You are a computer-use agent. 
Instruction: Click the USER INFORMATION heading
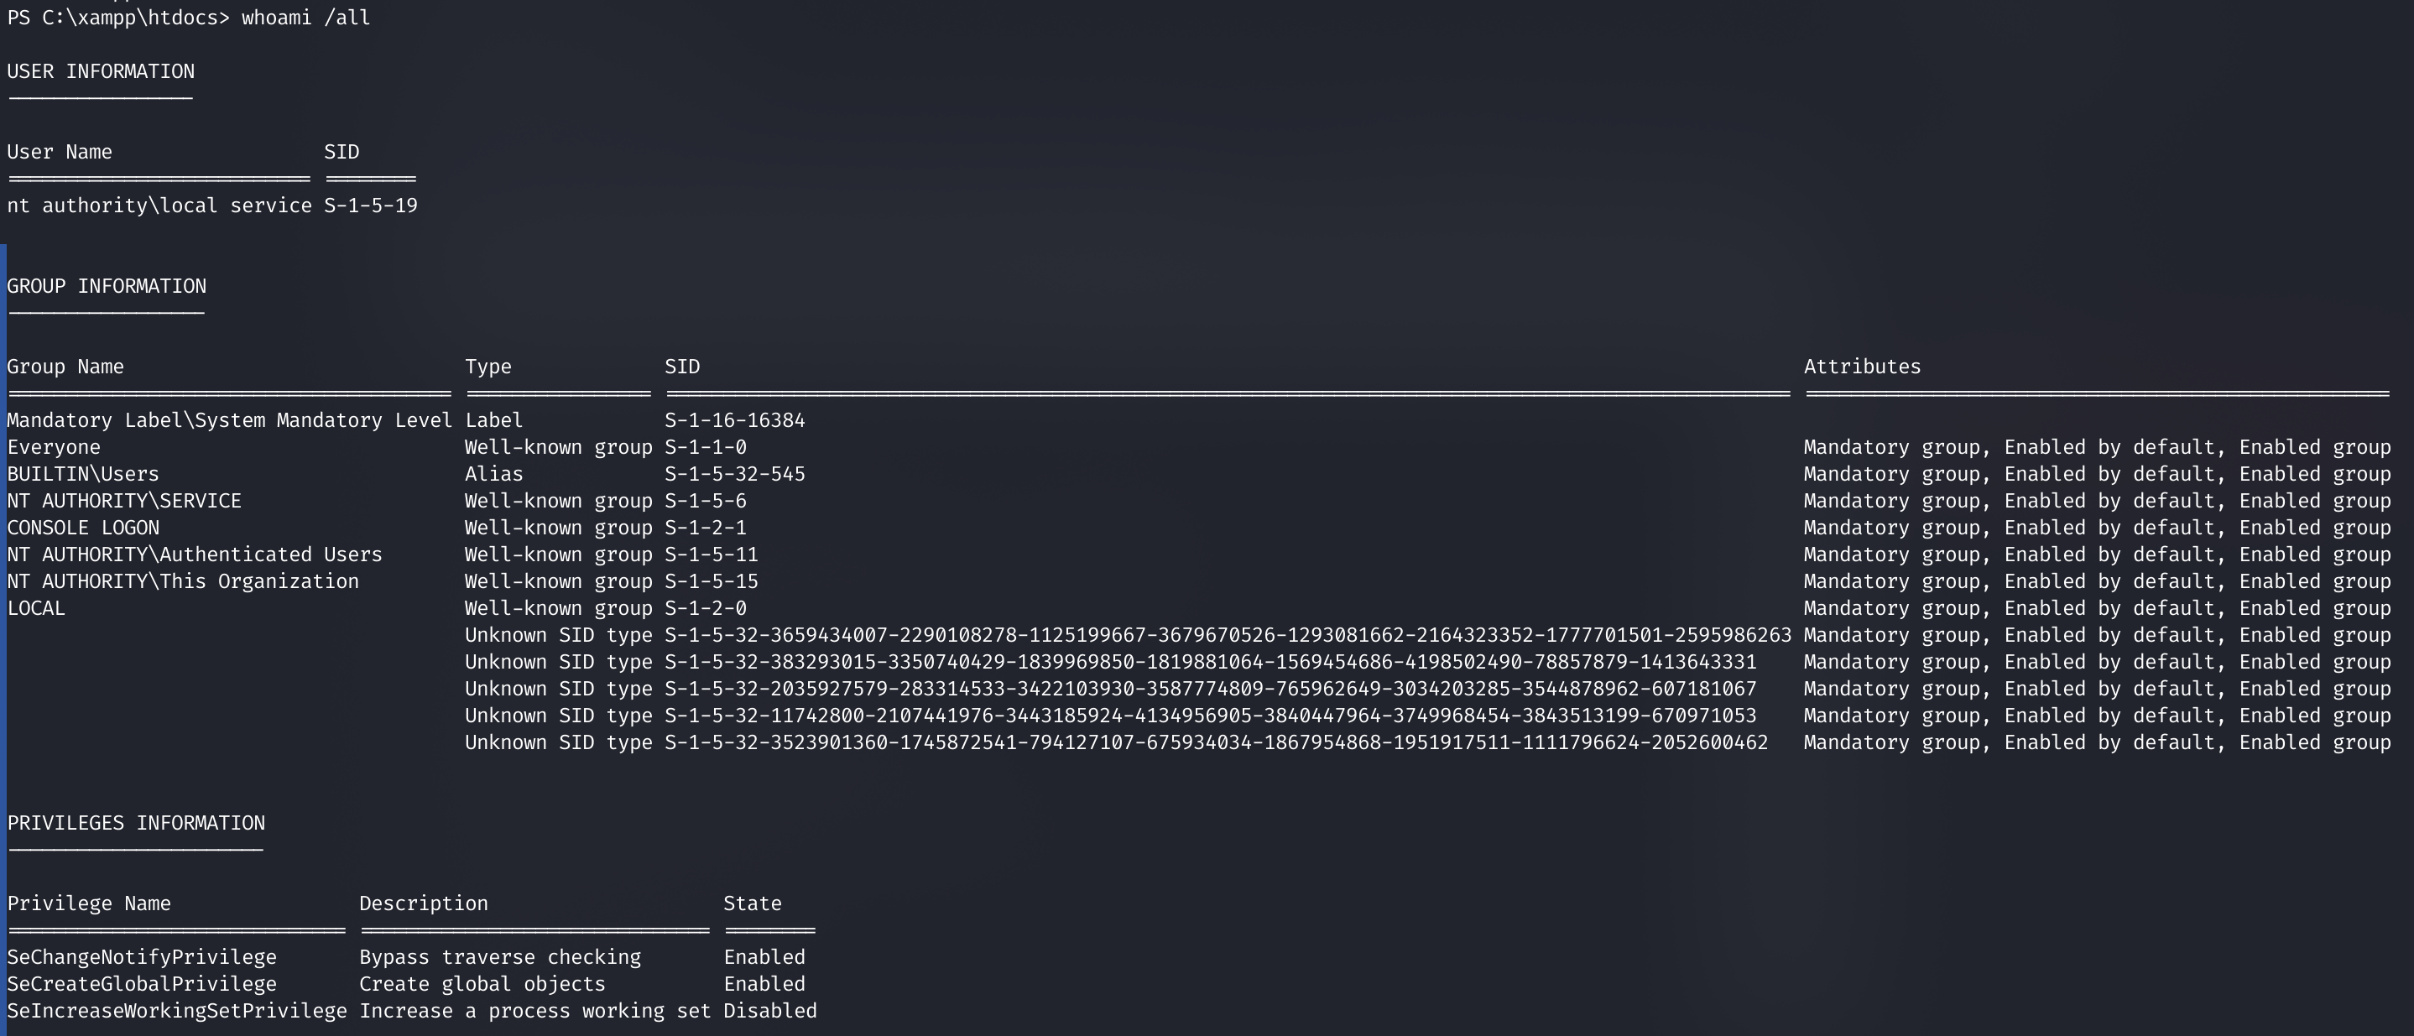102,71
